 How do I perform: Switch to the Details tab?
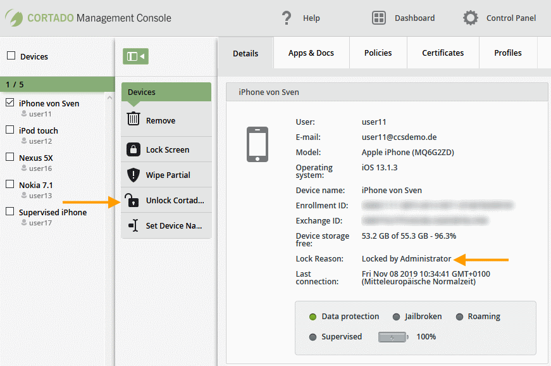(x=245, y=53)
